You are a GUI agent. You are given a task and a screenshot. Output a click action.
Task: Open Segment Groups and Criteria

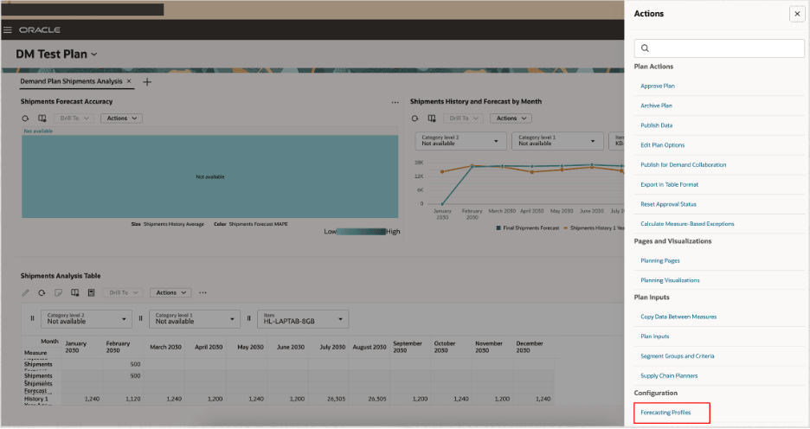point(678,356)
